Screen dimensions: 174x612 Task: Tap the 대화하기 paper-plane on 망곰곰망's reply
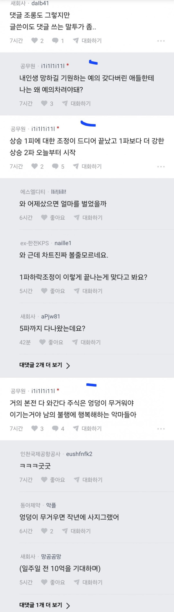(77, 582)
